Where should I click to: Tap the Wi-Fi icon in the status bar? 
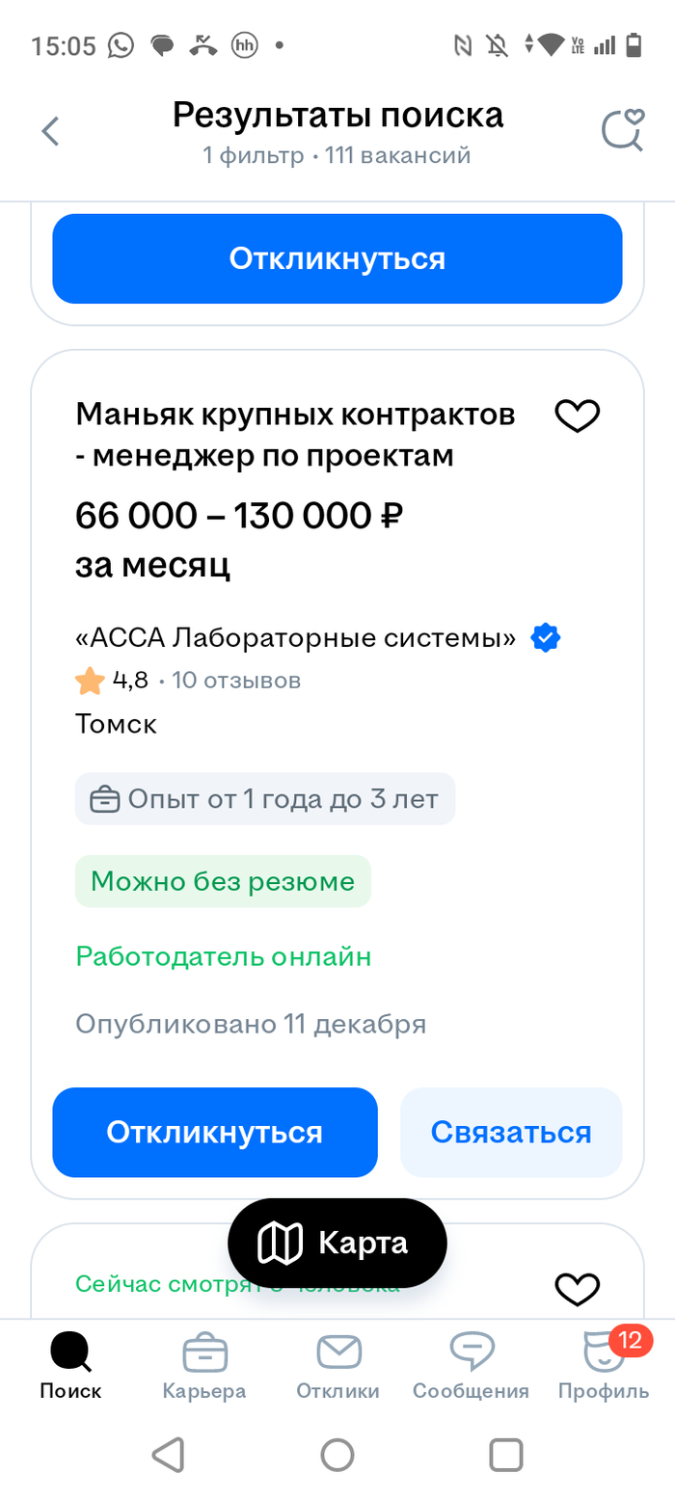click(553, 44)
